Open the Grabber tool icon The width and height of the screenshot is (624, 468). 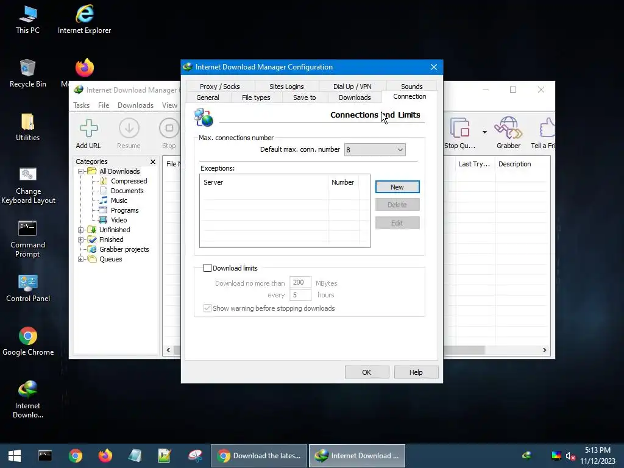coord(508,133)
